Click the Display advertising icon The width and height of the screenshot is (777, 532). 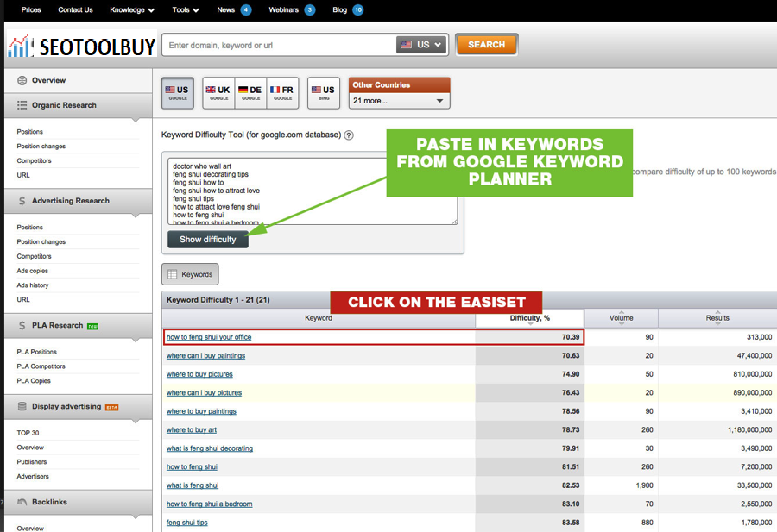pos(22,406)
